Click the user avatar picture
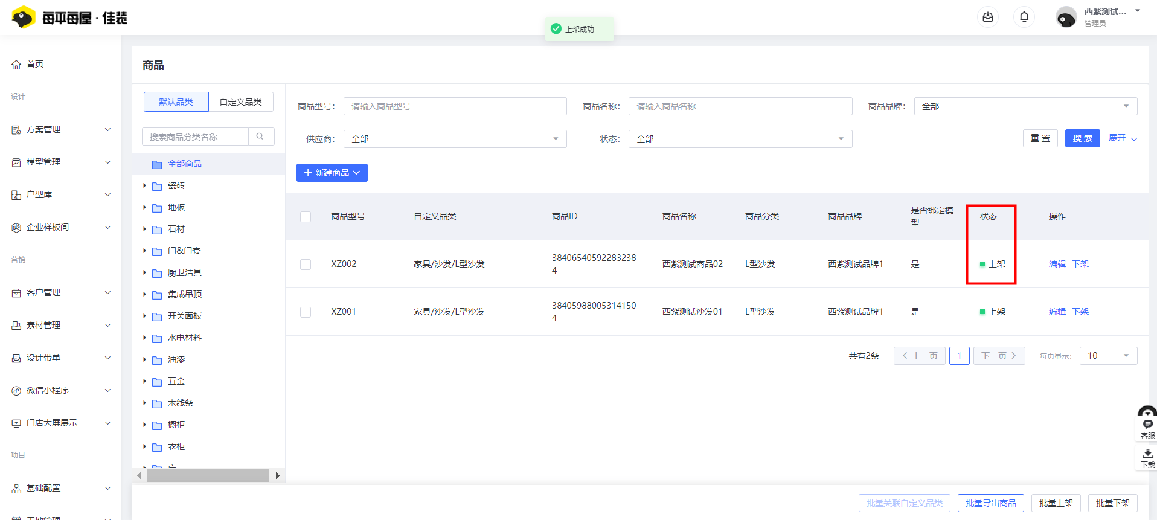 [x=1066, y=17]
